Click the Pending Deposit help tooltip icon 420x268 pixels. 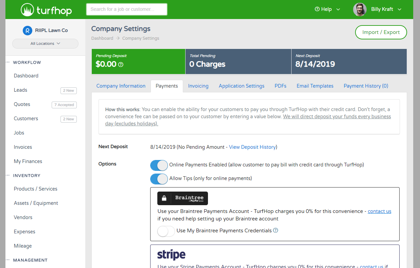pos(121,64)
